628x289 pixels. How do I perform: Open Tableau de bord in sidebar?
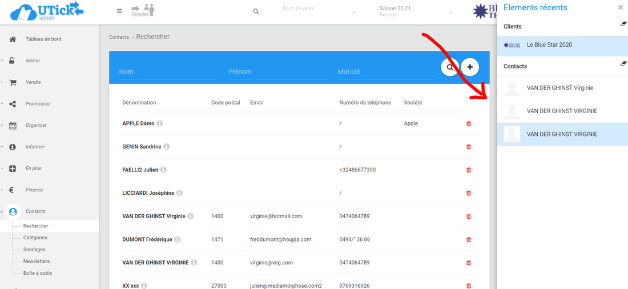43,39
